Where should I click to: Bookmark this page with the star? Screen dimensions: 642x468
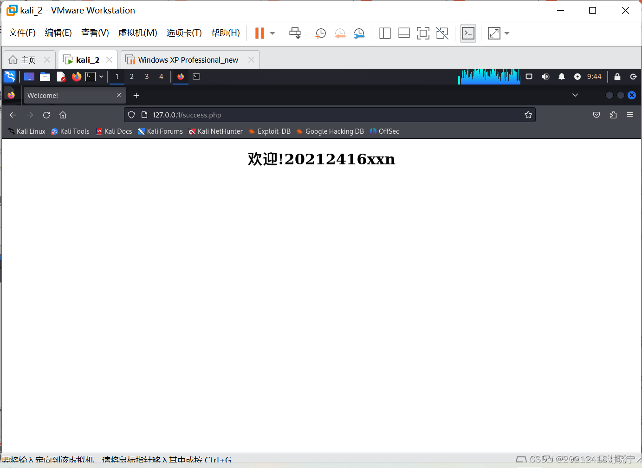point(528,115)
